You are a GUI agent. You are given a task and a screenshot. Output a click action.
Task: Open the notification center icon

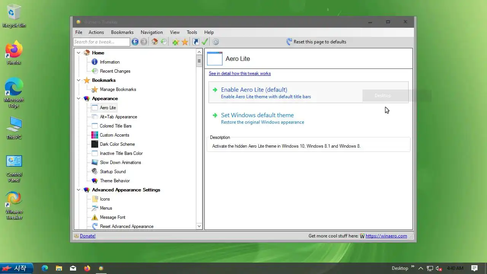(x=474, y=268)
